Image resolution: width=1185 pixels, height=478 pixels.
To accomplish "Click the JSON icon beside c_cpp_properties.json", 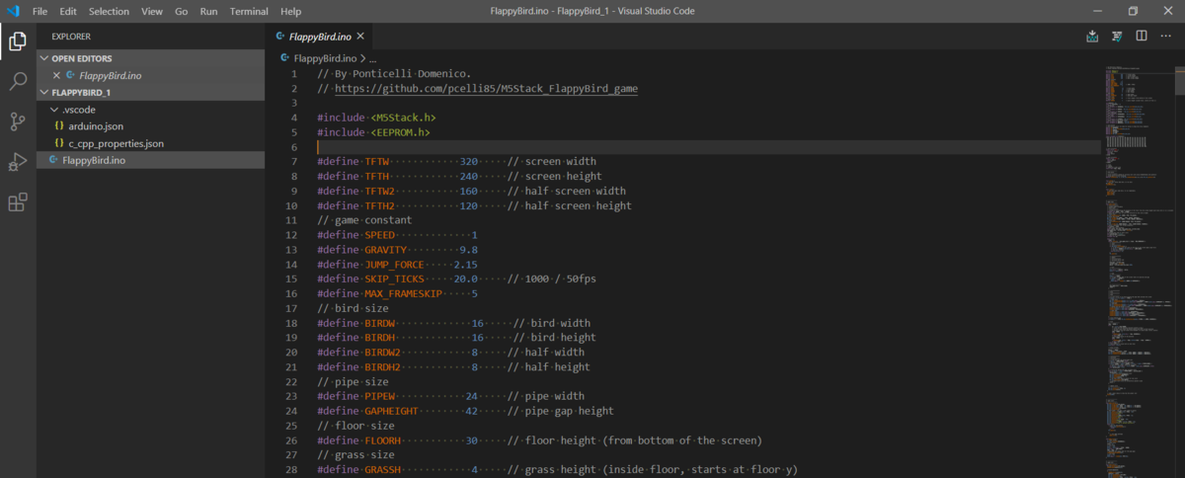I will point(59,143).
